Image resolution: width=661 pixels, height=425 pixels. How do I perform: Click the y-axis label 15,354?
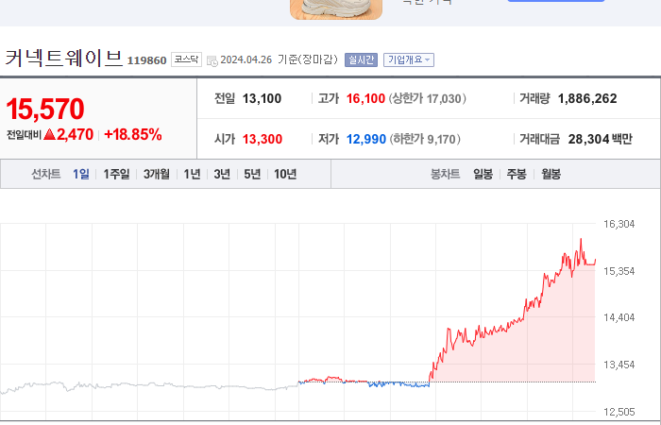(x=619, y=271)
